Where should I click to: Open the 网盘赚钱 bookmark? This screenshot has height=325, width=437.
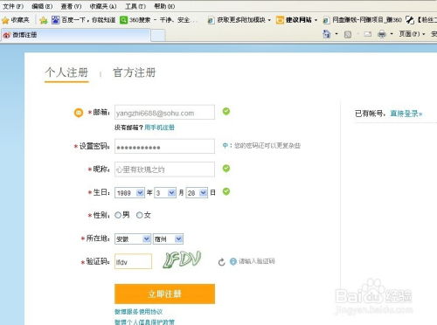pos(363,20)
